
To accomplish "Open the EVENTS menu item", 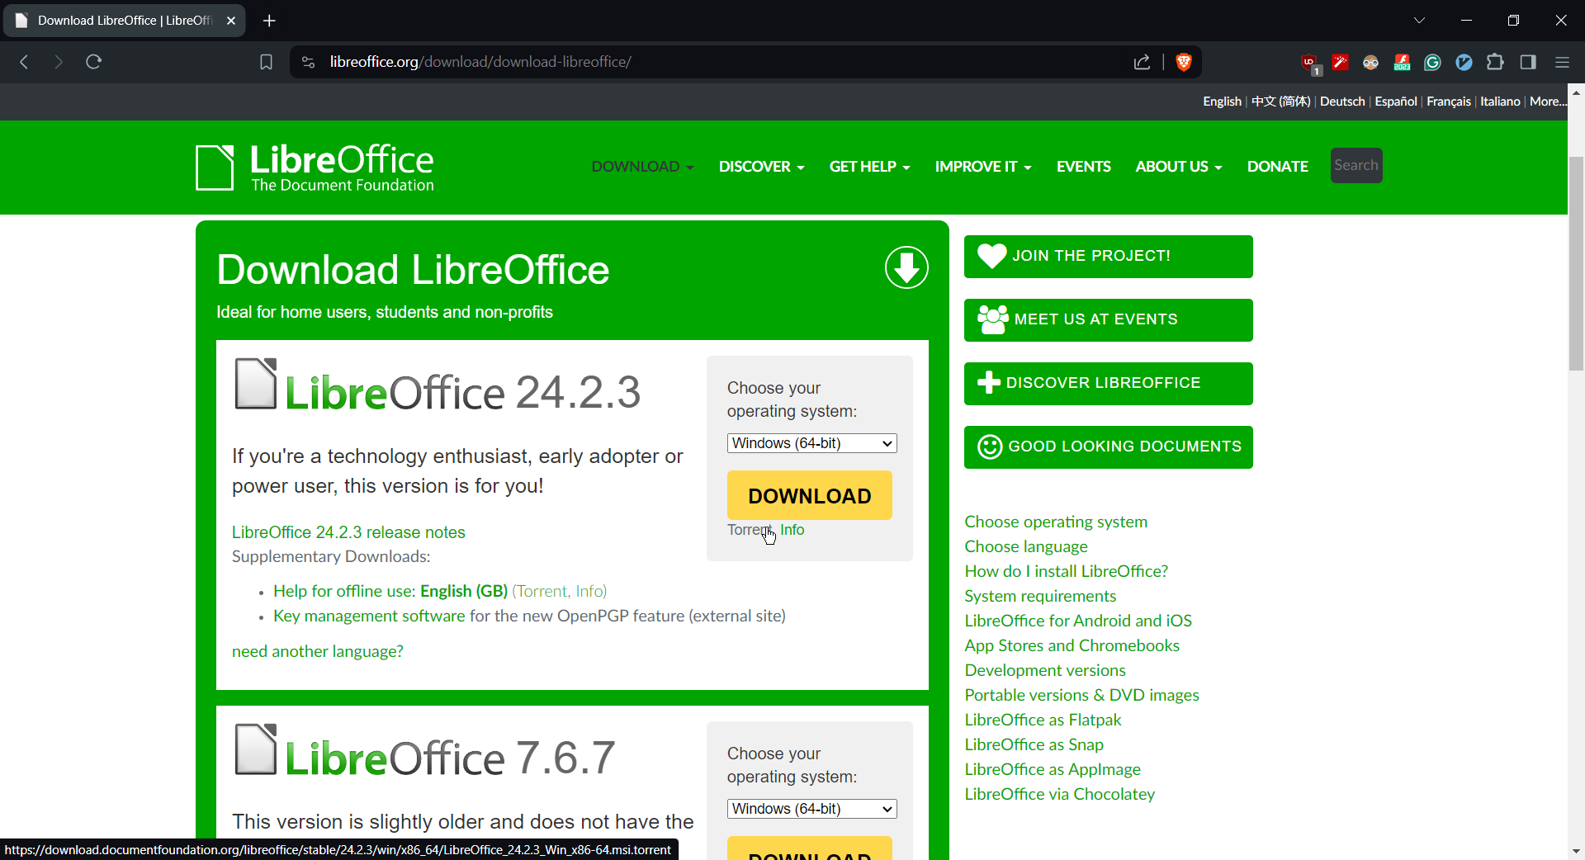I will pyautogui.click(x=1083, y=167).
